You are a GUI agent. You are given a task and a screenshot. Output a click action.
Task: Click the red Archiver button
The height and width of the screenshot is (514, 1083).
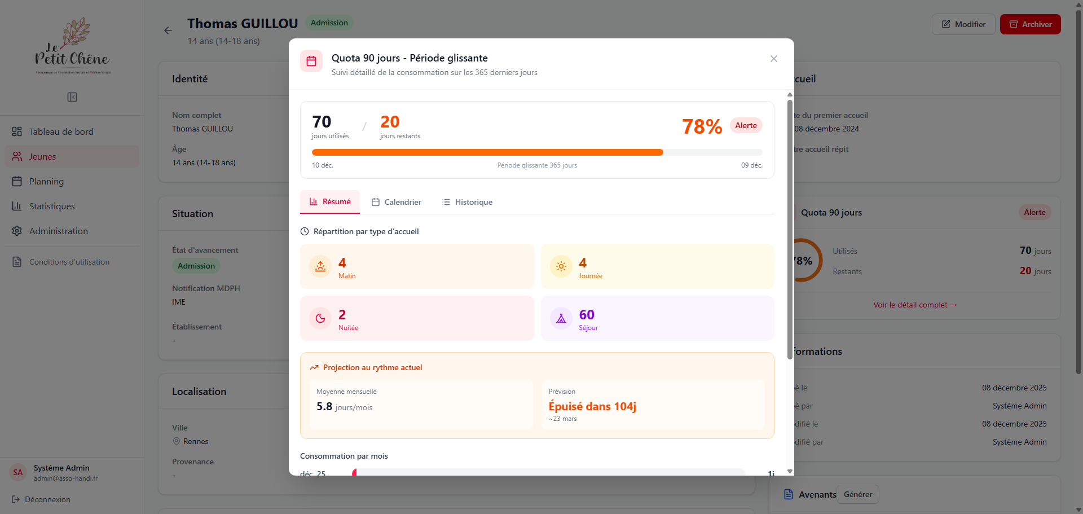click(1030, 24)
